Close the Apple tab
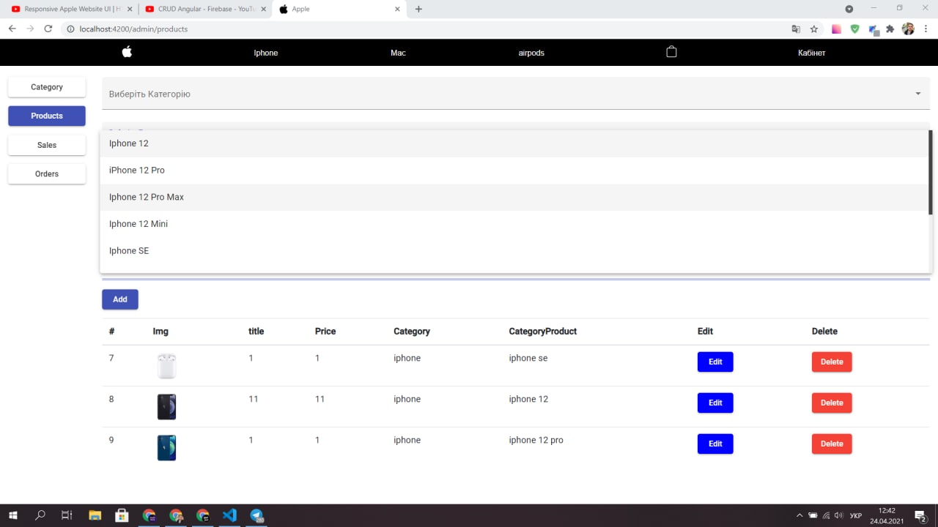The width and height of the screenshot is (938, 527). pos(398,9)
